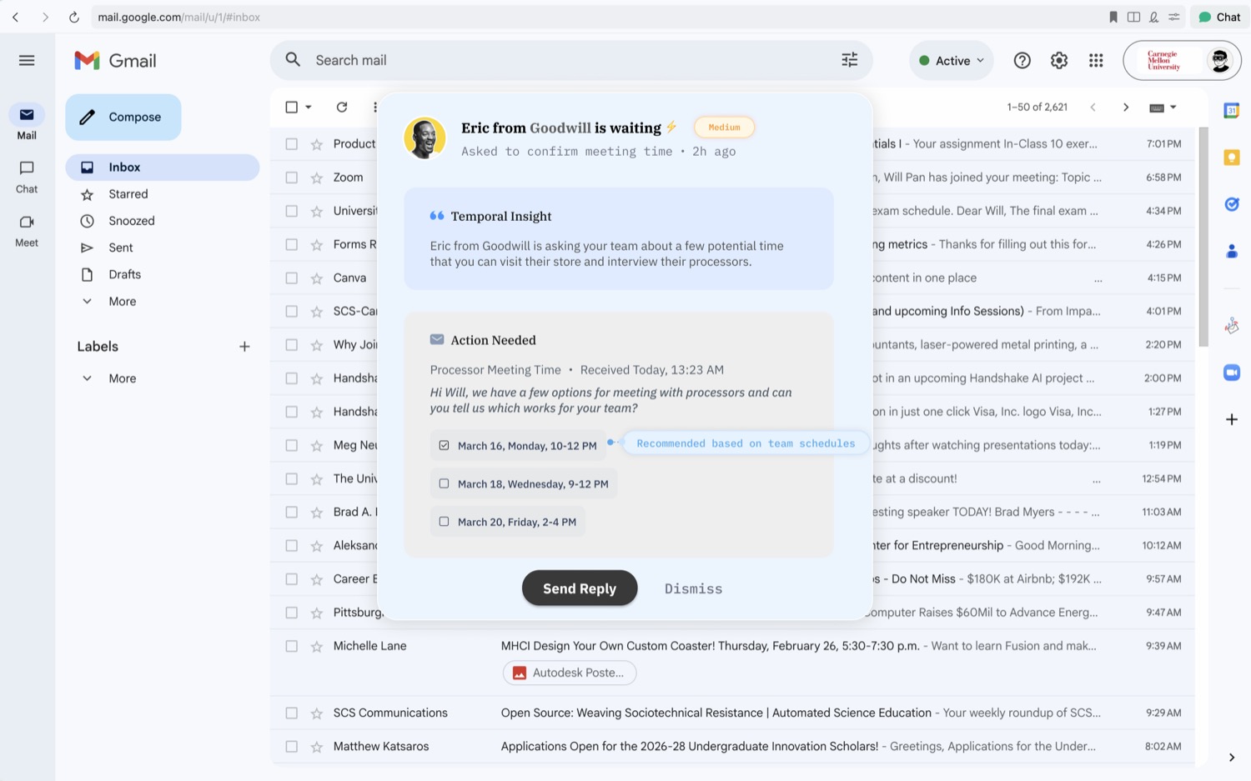Check March 18, Wednesday, 9-12 PM option
Image resolution: width=1251 pixels, height=781 pixels.
444,483
